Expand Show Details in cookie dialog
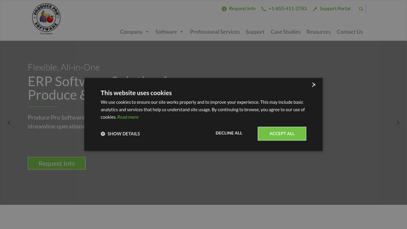Viewport: 407px width, 229px height. (x=120, y=134)
